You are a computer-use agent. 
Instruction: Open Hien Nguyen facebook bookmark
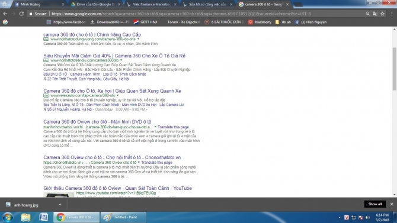click(x=310, y=22)
